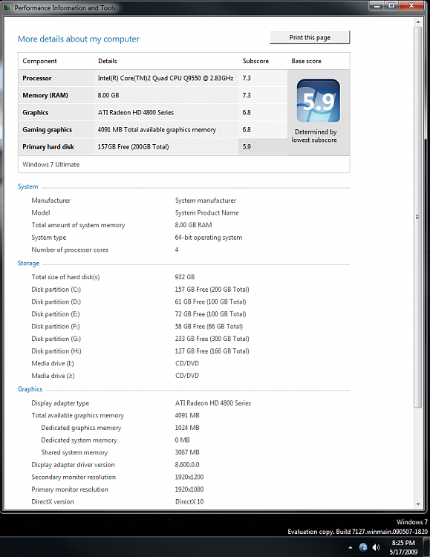Show hidden tray icons arrow
This screenshot has width=430, height=557.
[351, 547]
